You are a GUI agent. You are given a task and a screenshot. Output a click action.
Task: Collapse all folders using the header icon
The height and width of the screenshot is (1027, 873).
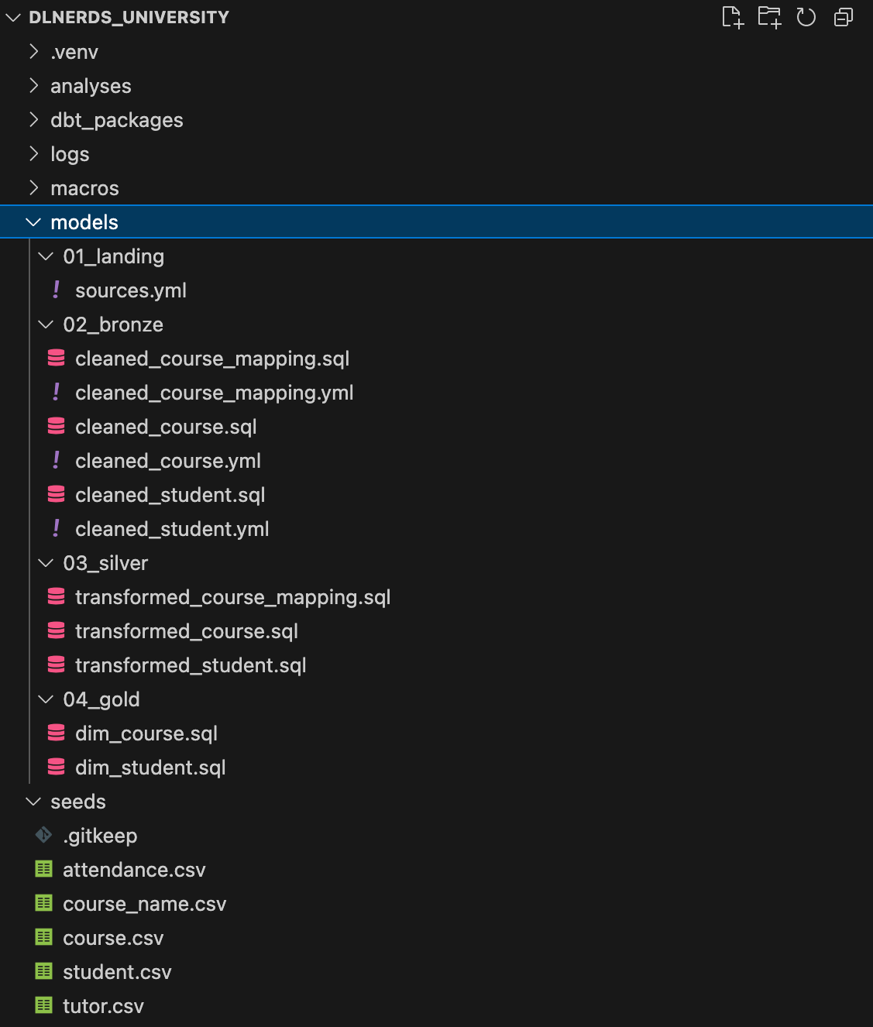(x=844, y=17)
